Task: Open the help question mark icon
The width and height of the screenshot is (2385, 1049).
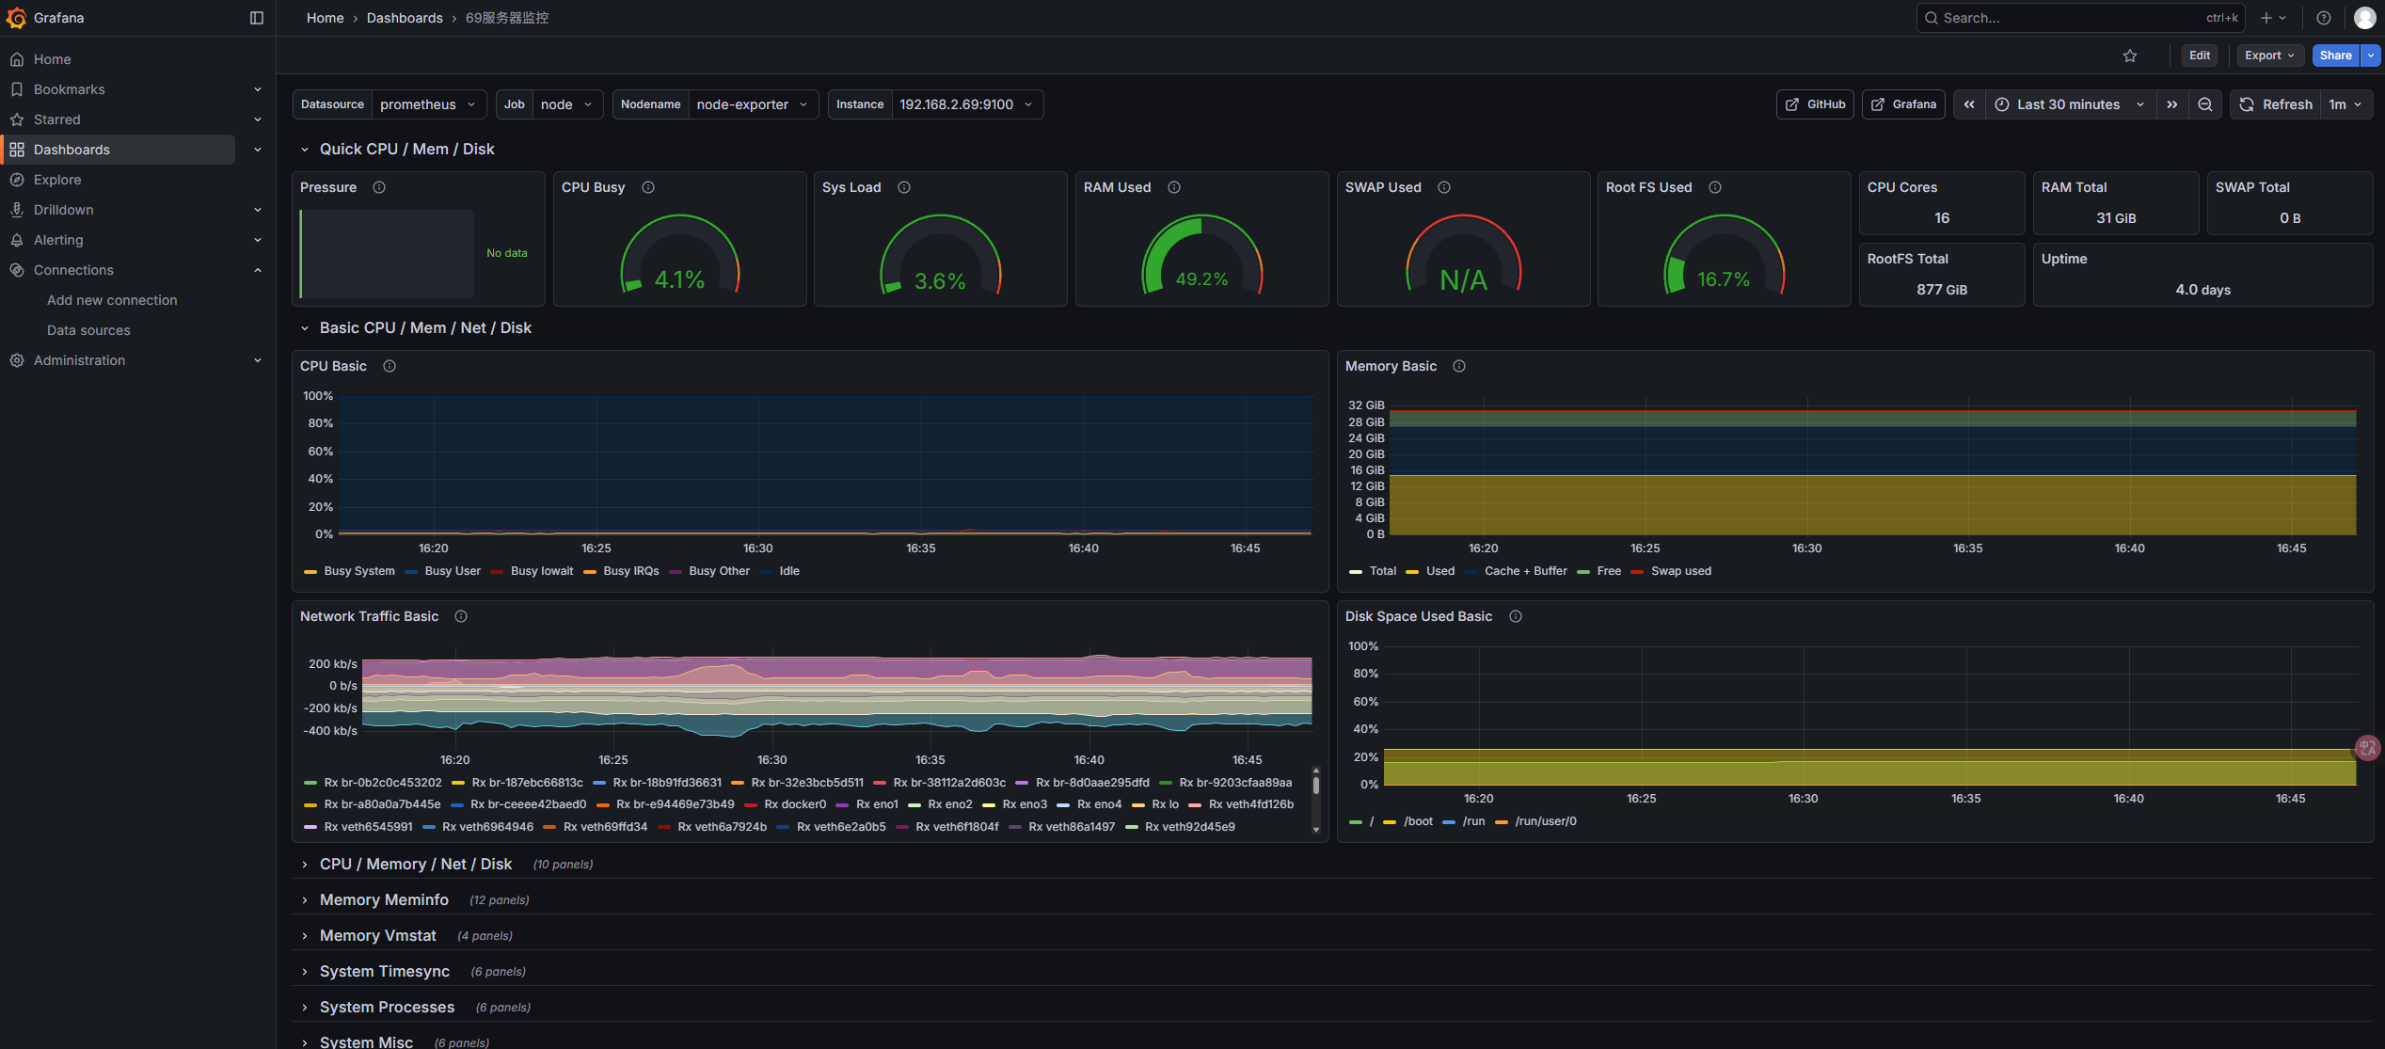Action: [2324, 18]
